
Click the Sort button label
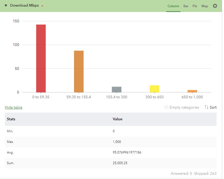[x=213, y=107]
